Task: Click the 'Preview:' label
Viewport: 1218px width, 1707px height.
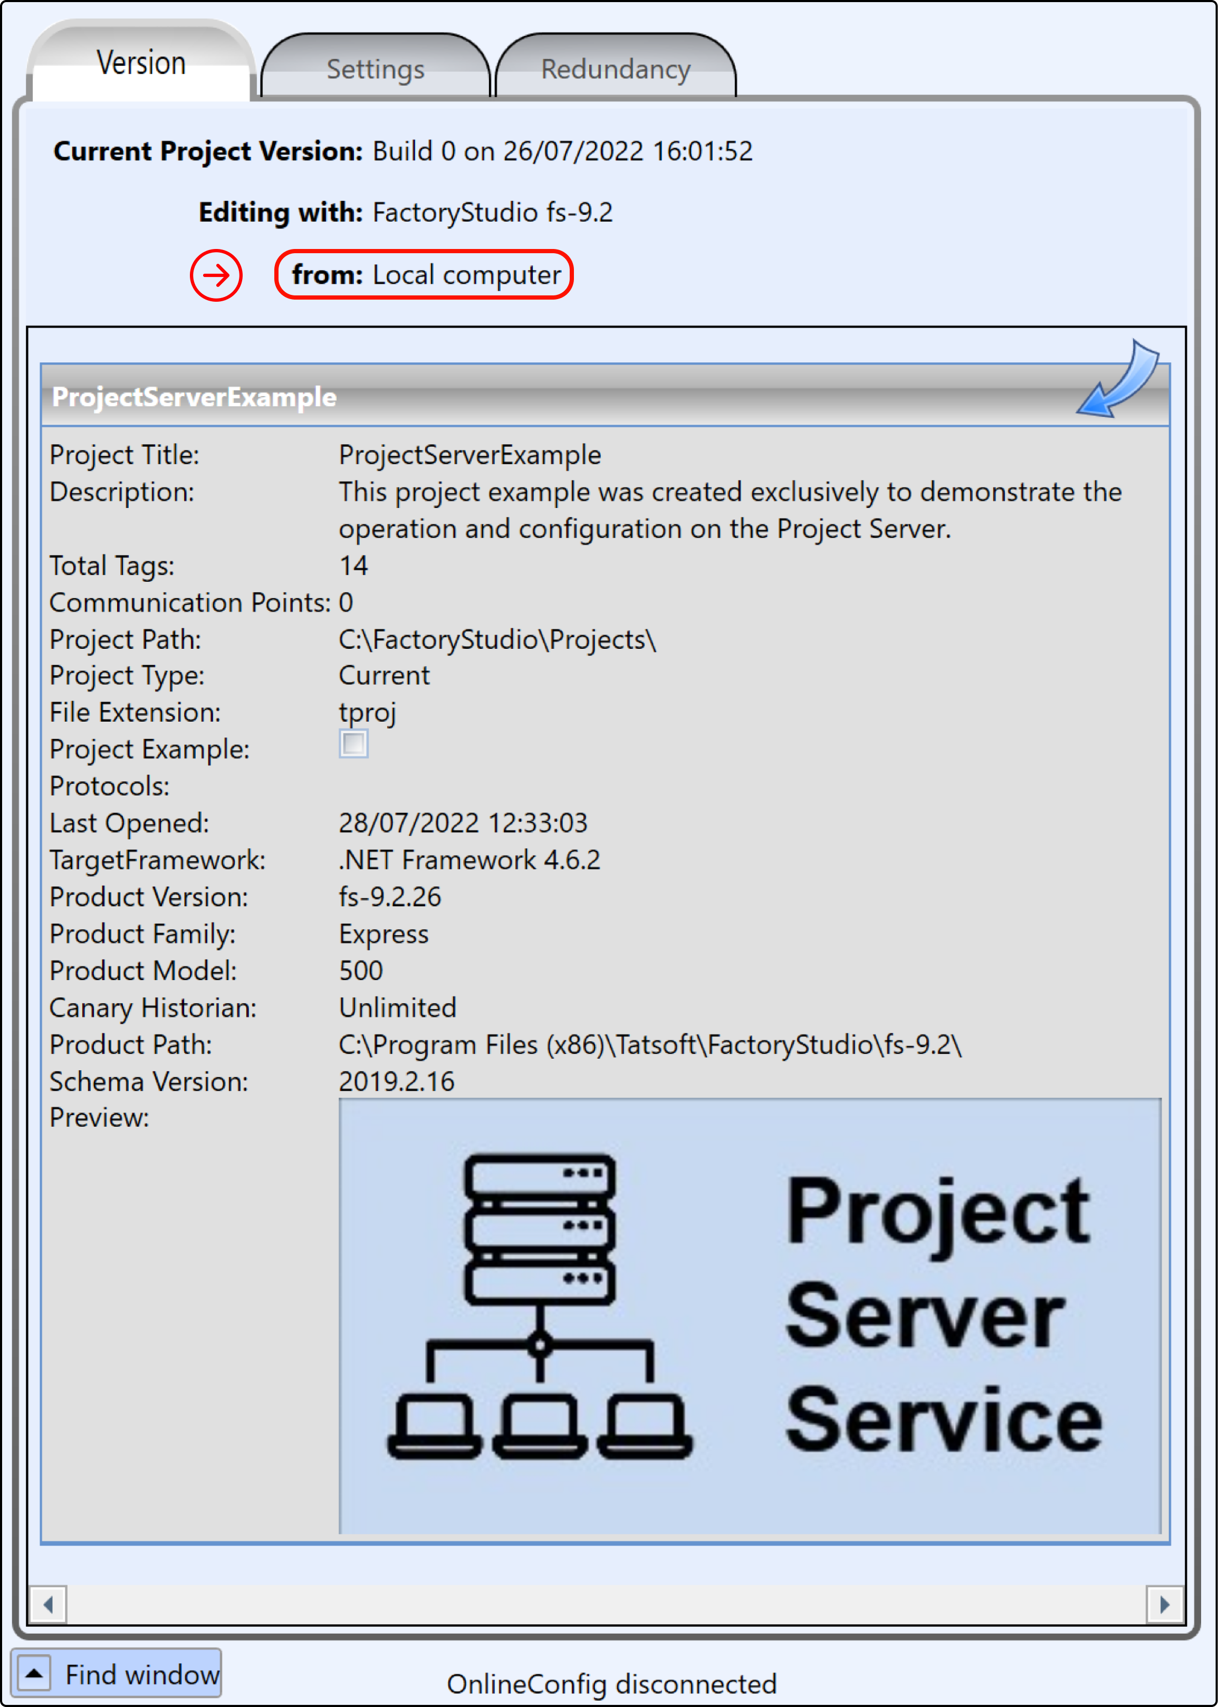Action: [x=99, y=1117]
